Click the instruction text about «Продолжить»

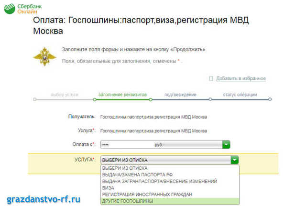(134, 49)
